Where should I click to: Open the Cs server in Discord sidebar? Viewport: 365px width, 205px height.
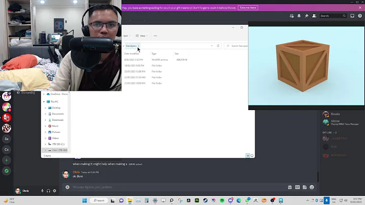coord(7,150)
